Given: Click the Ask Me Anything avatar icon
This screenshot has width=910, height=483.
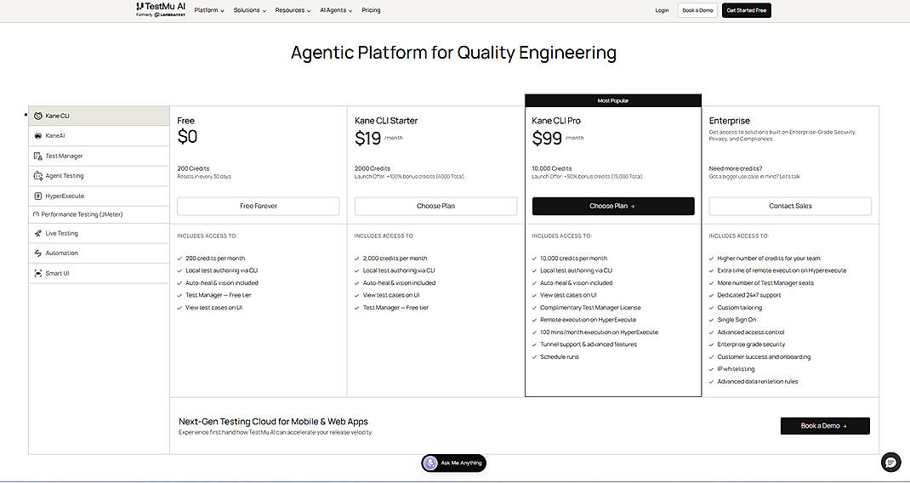Looking at the screenshot, I should click(430, 463).
